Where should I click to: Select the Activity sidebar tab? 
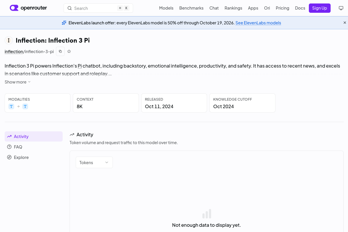(x=34, y=136)
